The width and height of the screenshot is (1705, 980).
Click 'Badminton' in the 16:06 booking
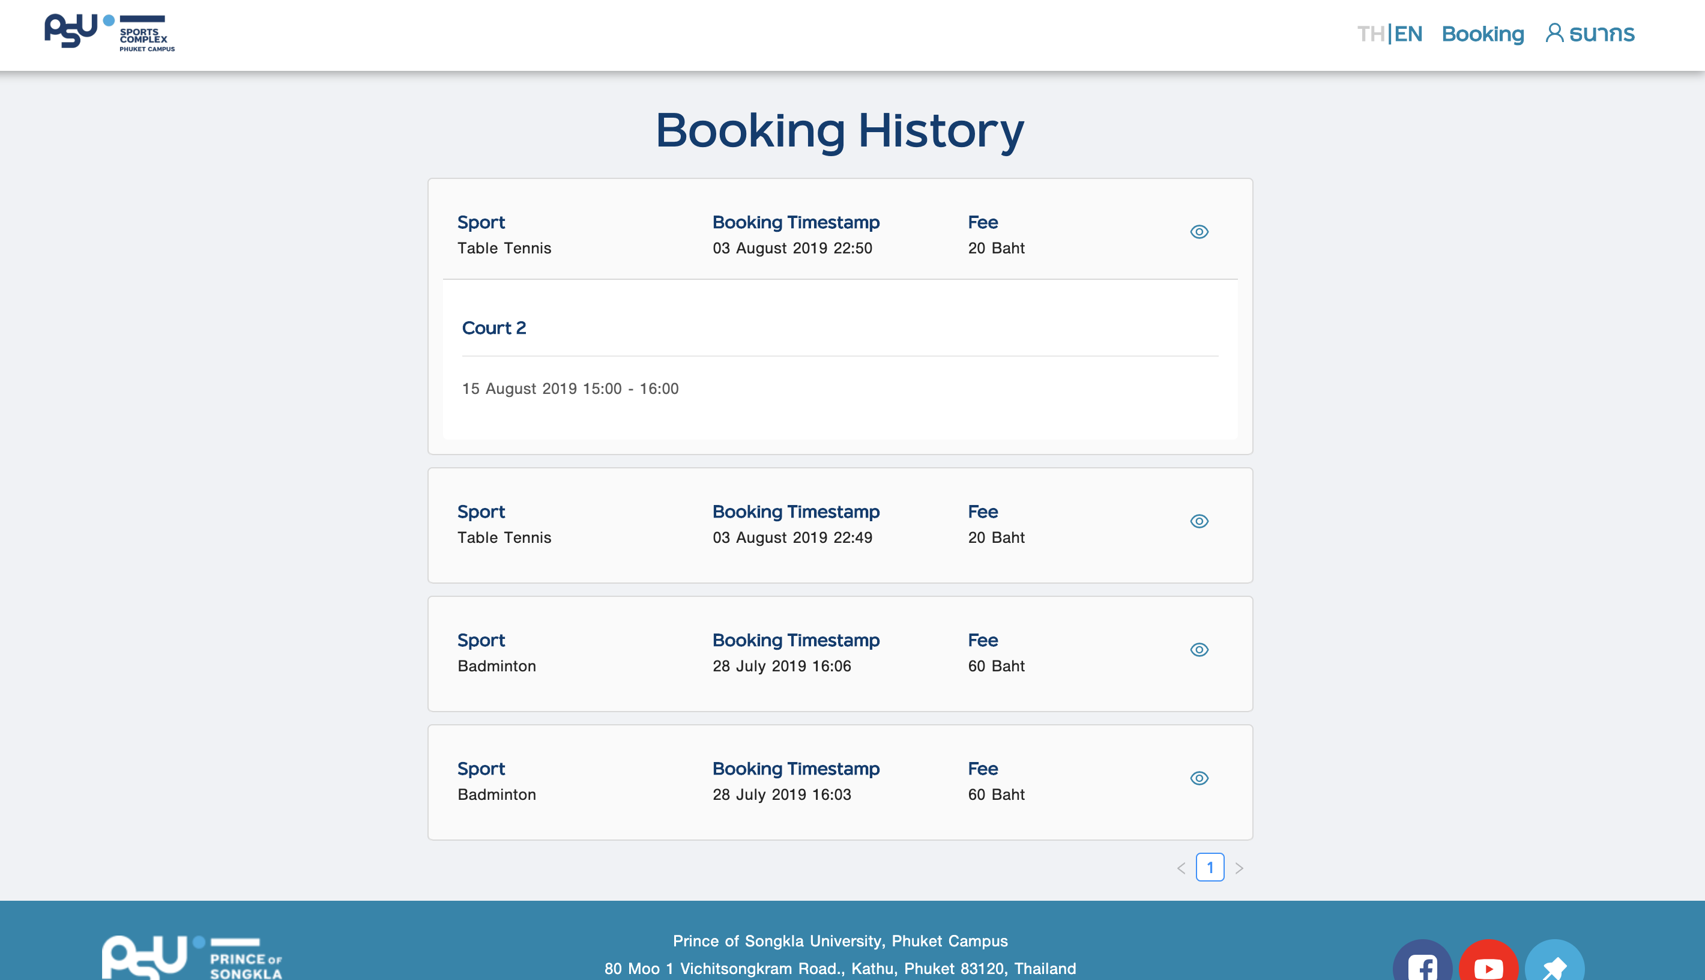[x=496, y=666]
